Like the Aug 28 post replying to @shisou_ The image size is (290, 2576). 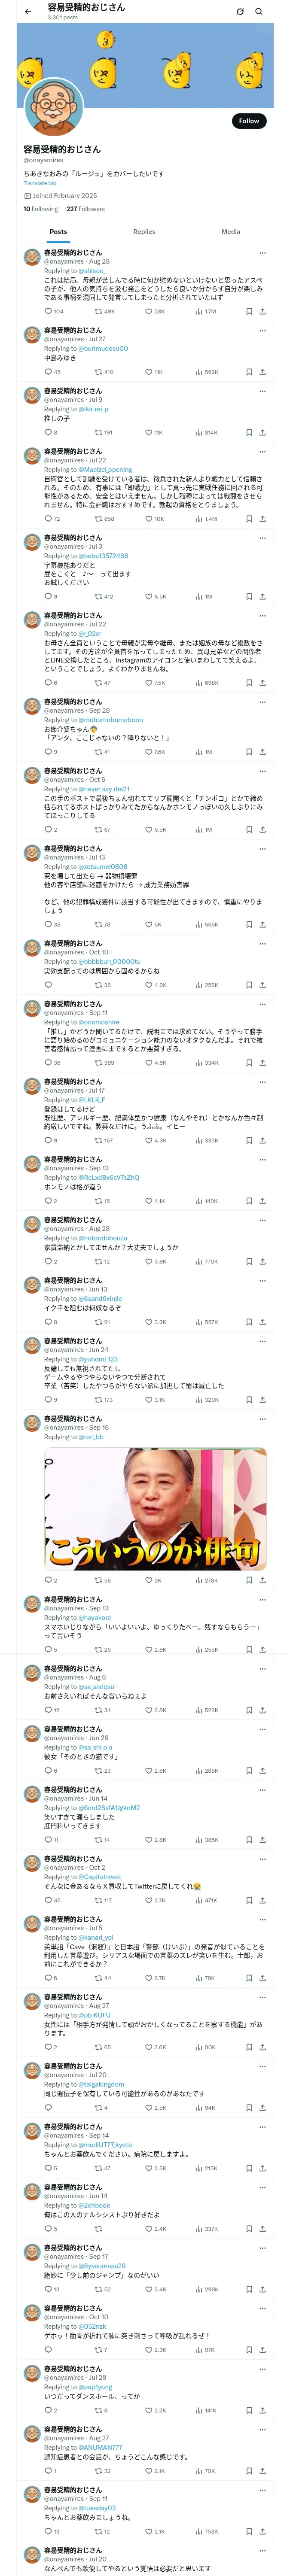pos(150,311)
